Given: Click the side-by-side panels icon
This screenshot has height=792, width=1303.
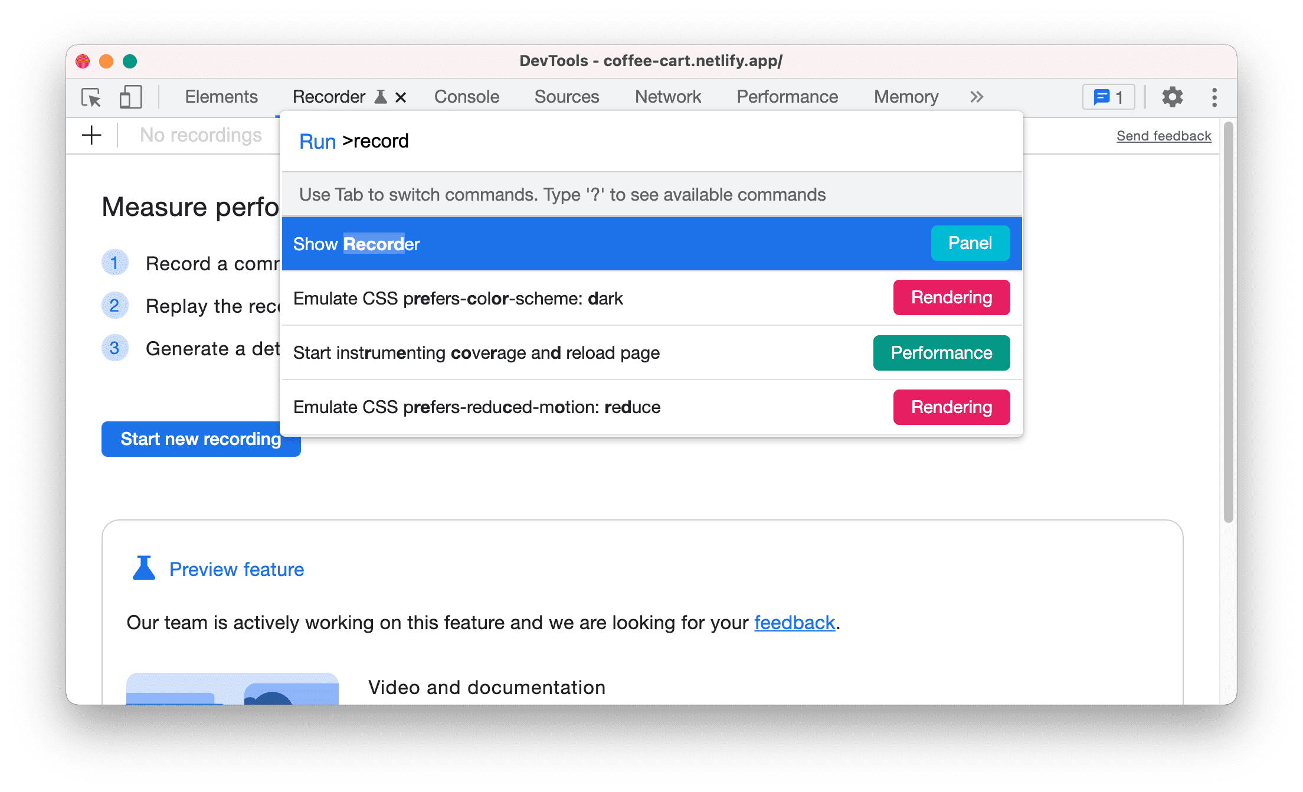Looking at the screenshot, I should coord(130,96).
